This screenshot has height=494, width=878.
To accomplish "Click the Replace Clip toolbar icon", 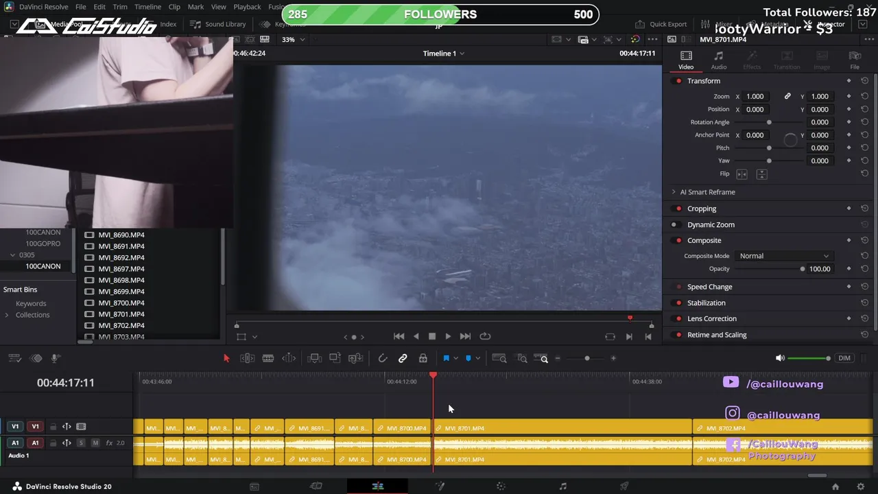I will (355, 358).
